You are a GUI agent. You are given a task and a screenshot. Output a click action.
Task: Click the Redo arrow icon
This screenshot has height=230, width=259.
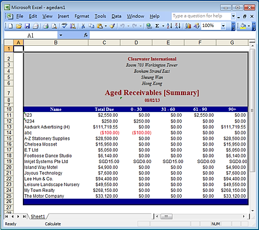(135, 26)
